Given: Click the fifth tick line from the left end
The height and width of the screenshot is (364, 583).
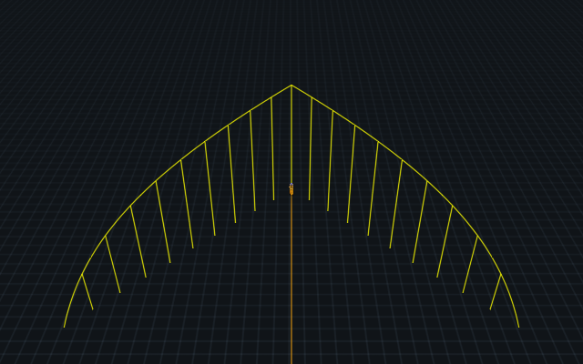Looking at the screenshot, I should pyautogui.click(x=187, y=204).
